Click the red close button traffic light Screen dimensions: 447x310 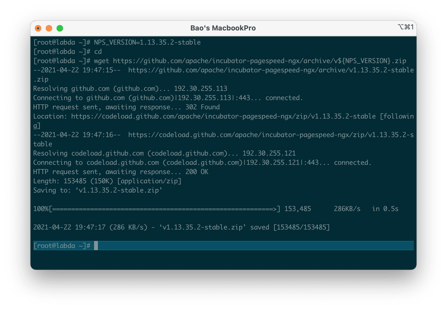click(38, 28)
